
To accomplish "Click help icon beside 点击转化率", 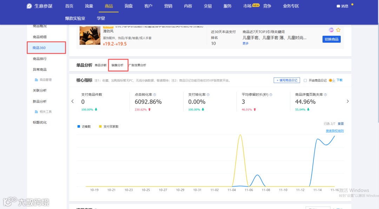I will coord(155,95).
